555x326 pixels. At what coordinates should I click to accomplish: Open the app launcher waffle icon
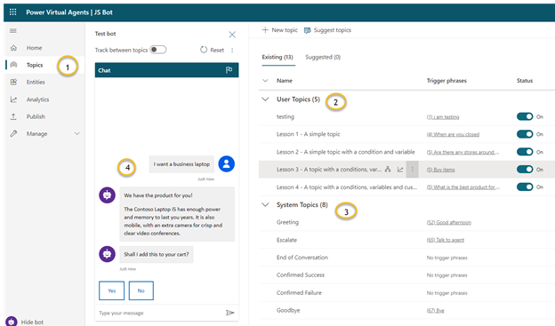(x=12, y=12)
